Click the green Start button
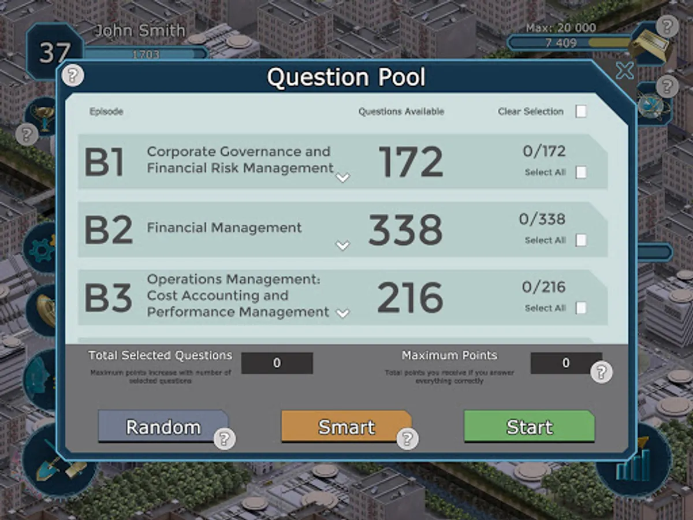Screen dimensions: 693x520 point(530,426)
